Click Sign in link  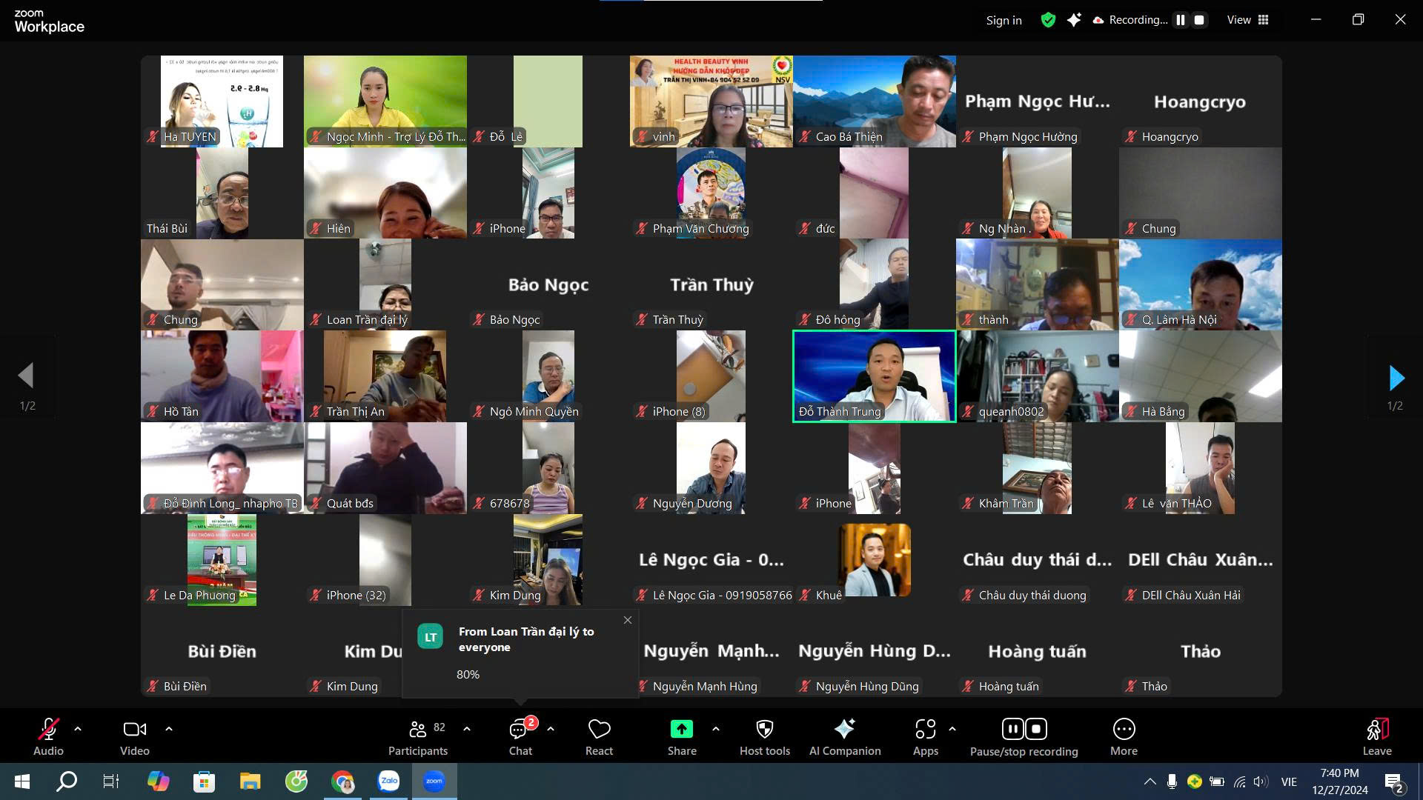1004,21
